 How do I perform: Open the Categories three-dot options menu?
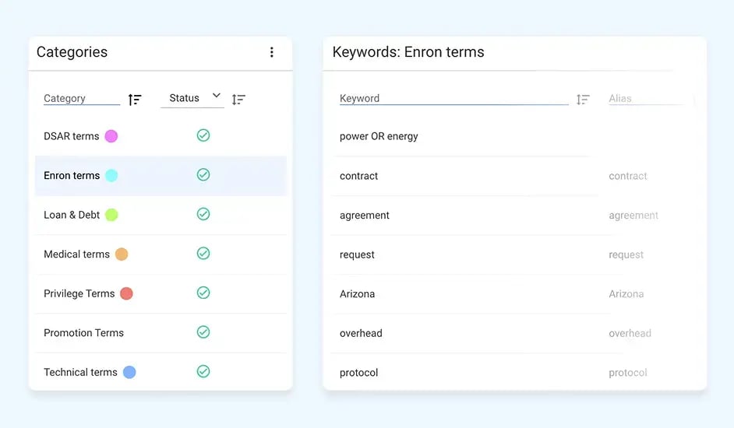(x=271, y=52)
